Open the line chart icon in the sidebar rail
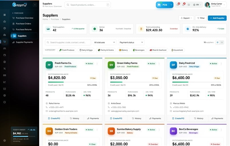The height and width of the screenshot is (146, 230). click(x=5, y=82)
